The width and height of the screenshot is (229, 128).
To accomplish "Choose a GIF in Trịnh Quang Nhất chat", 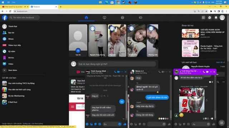I will [99, 124].
